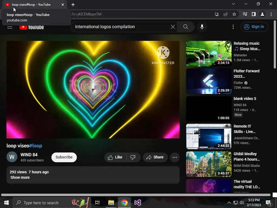Click the Flutter channel name
Image resolution: width=277 pixels, height=208 pixels.
click(238, 83)
